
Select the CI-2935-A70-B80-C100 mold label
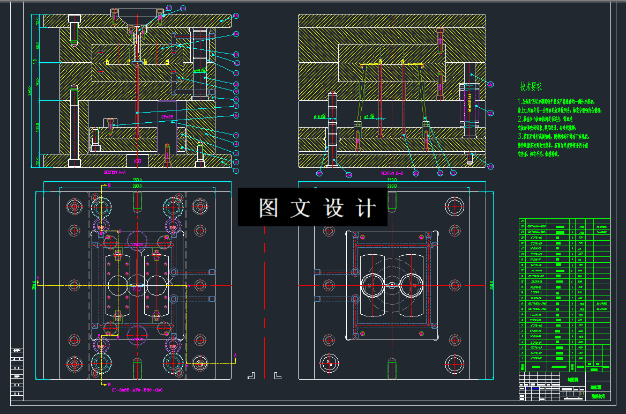[137, 390]
